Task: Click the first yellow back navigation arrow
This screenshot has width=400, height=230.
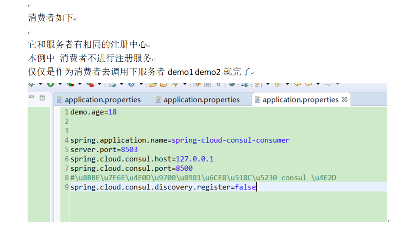Action: click(x=298, y=84)
